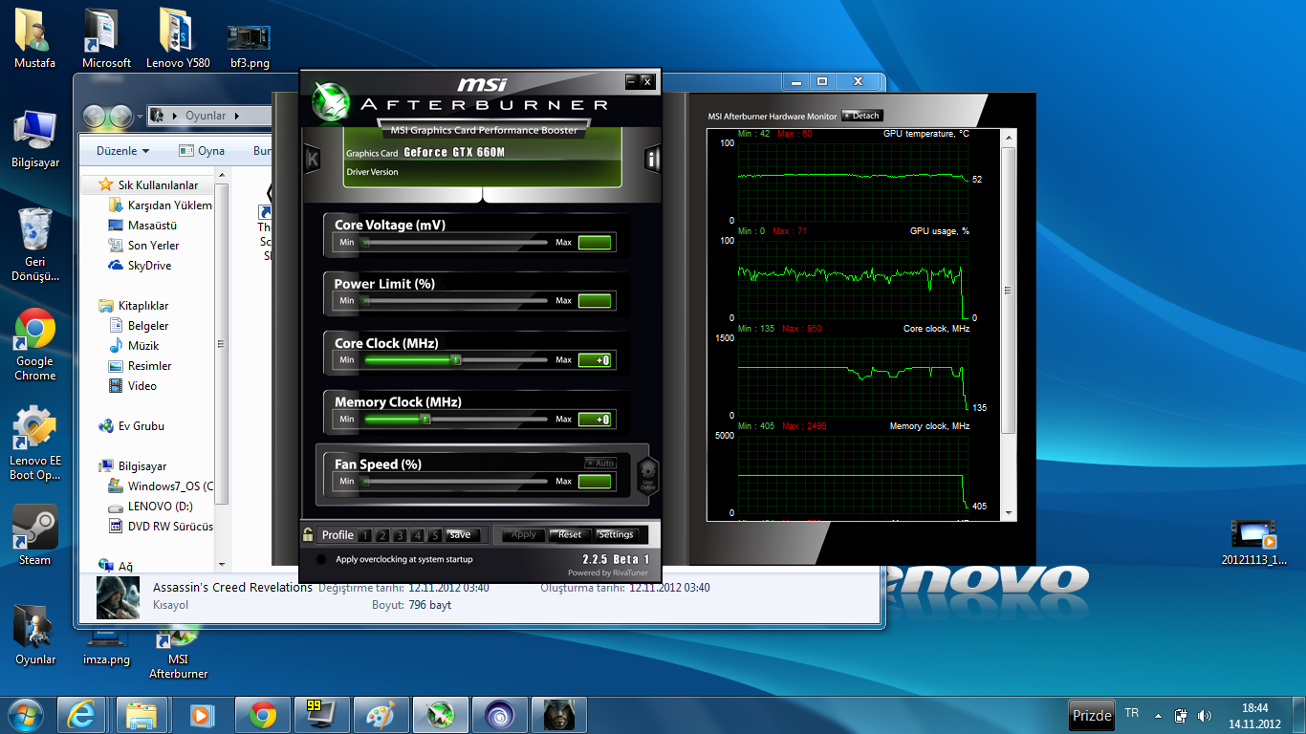Open the Afterburner info 'i' side panel
The image size is (1306, 734).
(x=652, y=159)
